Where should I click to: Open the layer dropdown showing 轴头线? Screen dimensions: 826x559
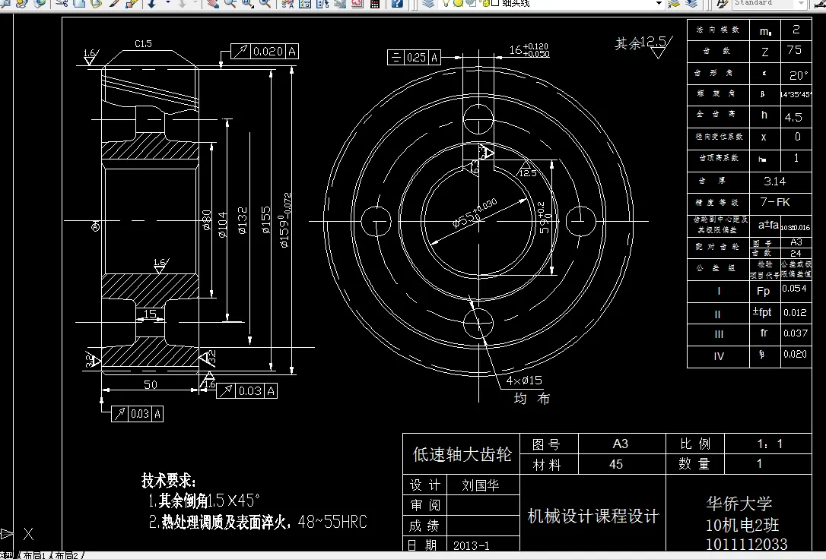pos(659,5)
